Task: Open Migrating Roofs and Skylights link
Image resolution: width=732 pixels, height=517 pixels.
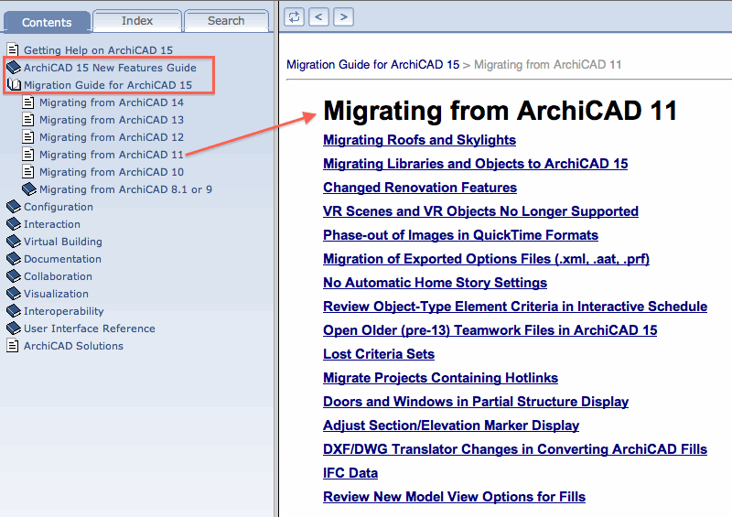Action: tap(419, 140)
